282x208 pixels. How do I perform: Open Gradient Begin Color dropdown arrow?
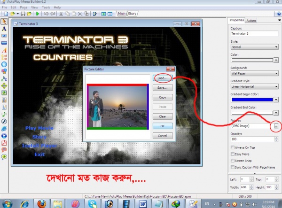(x=276, y=100)
